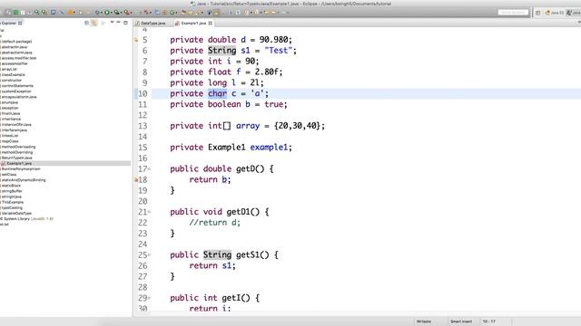Click the 'String' type on line 6
The height and width of the screenshot is (326, 581).
tap(222, 51)
